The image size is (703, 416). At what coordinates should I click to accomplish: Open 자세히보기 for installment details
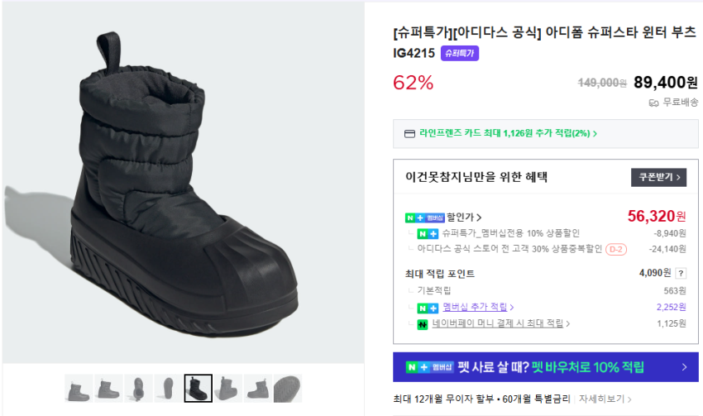(605, 399)
